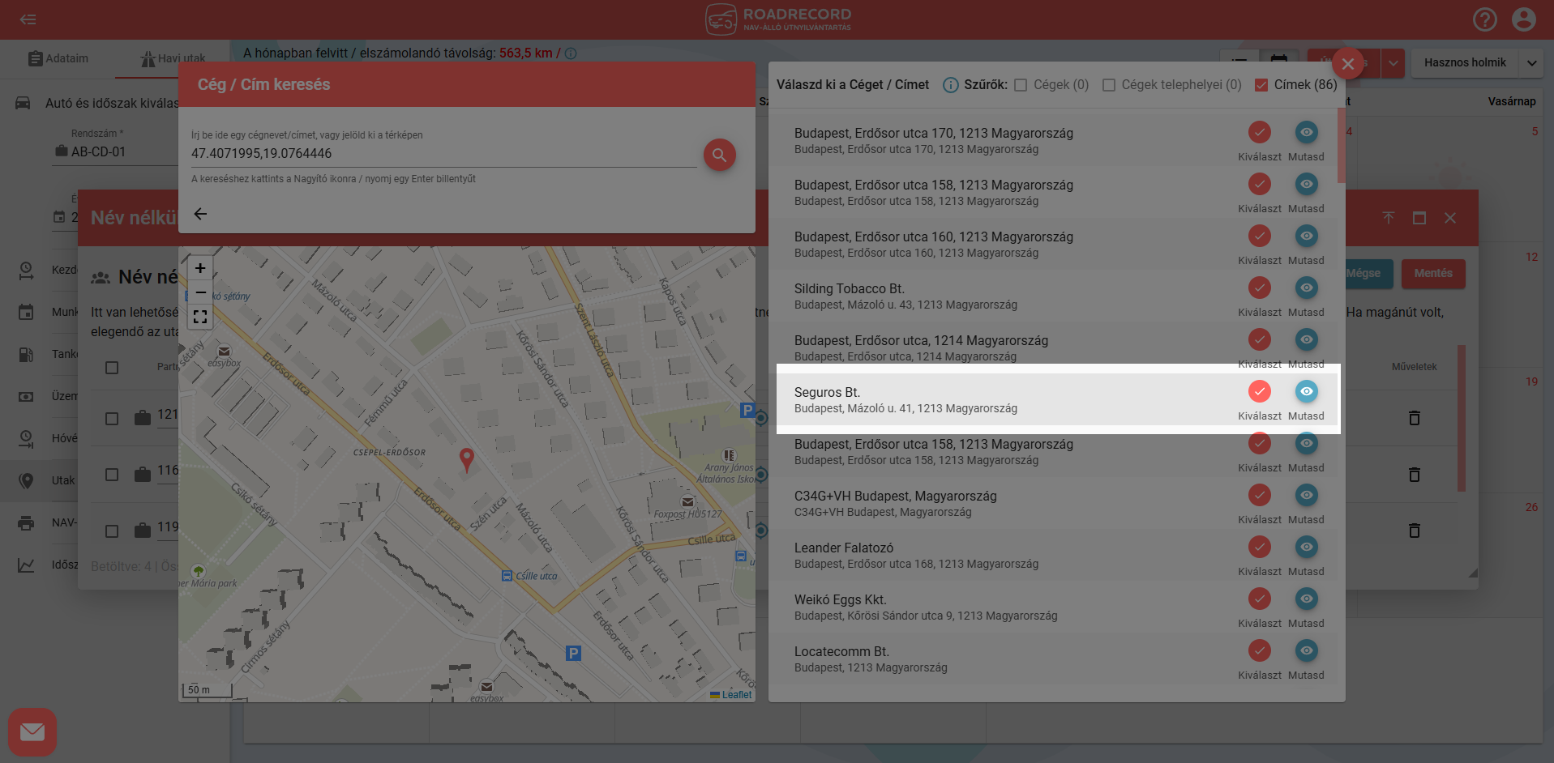Screen dimensions: 1554x763
Task: Open the filter info icon beside Szűrők
Action: [x=950, y=85]
